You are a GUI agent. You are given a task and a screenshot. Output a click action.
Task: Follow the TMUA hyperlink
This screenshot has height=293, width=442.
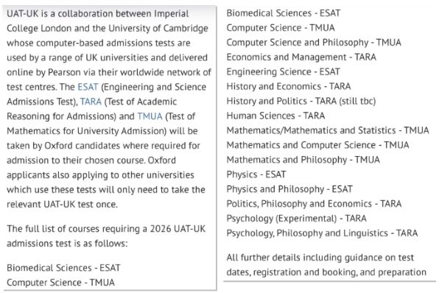click(x=150, y=116)
